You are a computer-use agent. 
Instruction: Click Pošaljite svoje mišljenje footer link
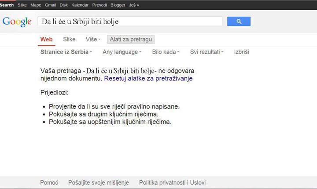click(x=99, y=182)
